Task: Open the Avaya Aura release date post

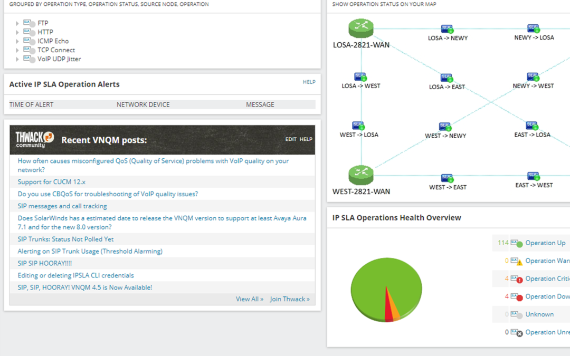Action: pyautogui.click(x=162, y=223)
